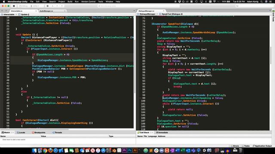Navigate back with the left tab arrow
Screen dimensions: 275x154
tap(2, 11)
